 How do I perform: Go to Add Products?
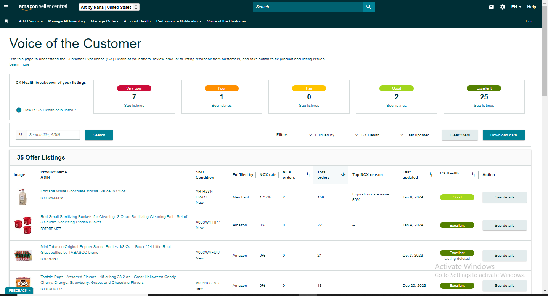click(x=31, y=21)
